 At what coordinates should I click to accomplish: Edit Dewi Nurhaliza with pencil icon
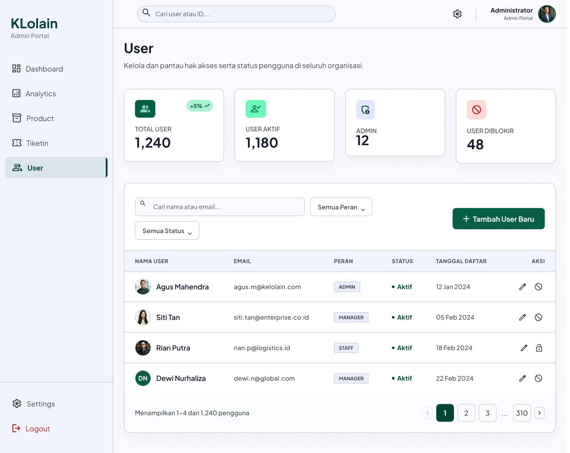(523, 378)
